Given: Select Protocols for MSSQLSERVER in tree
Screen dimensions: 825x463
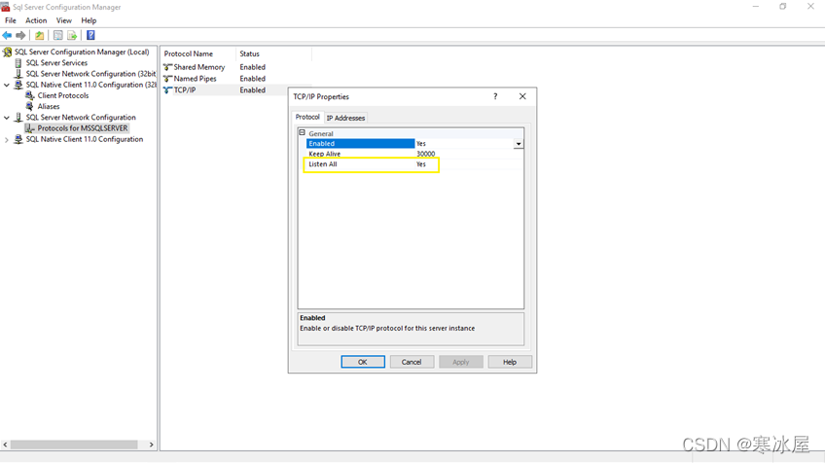Looking at the screenshot, I should pyautogui.click(x=83, y=128).
